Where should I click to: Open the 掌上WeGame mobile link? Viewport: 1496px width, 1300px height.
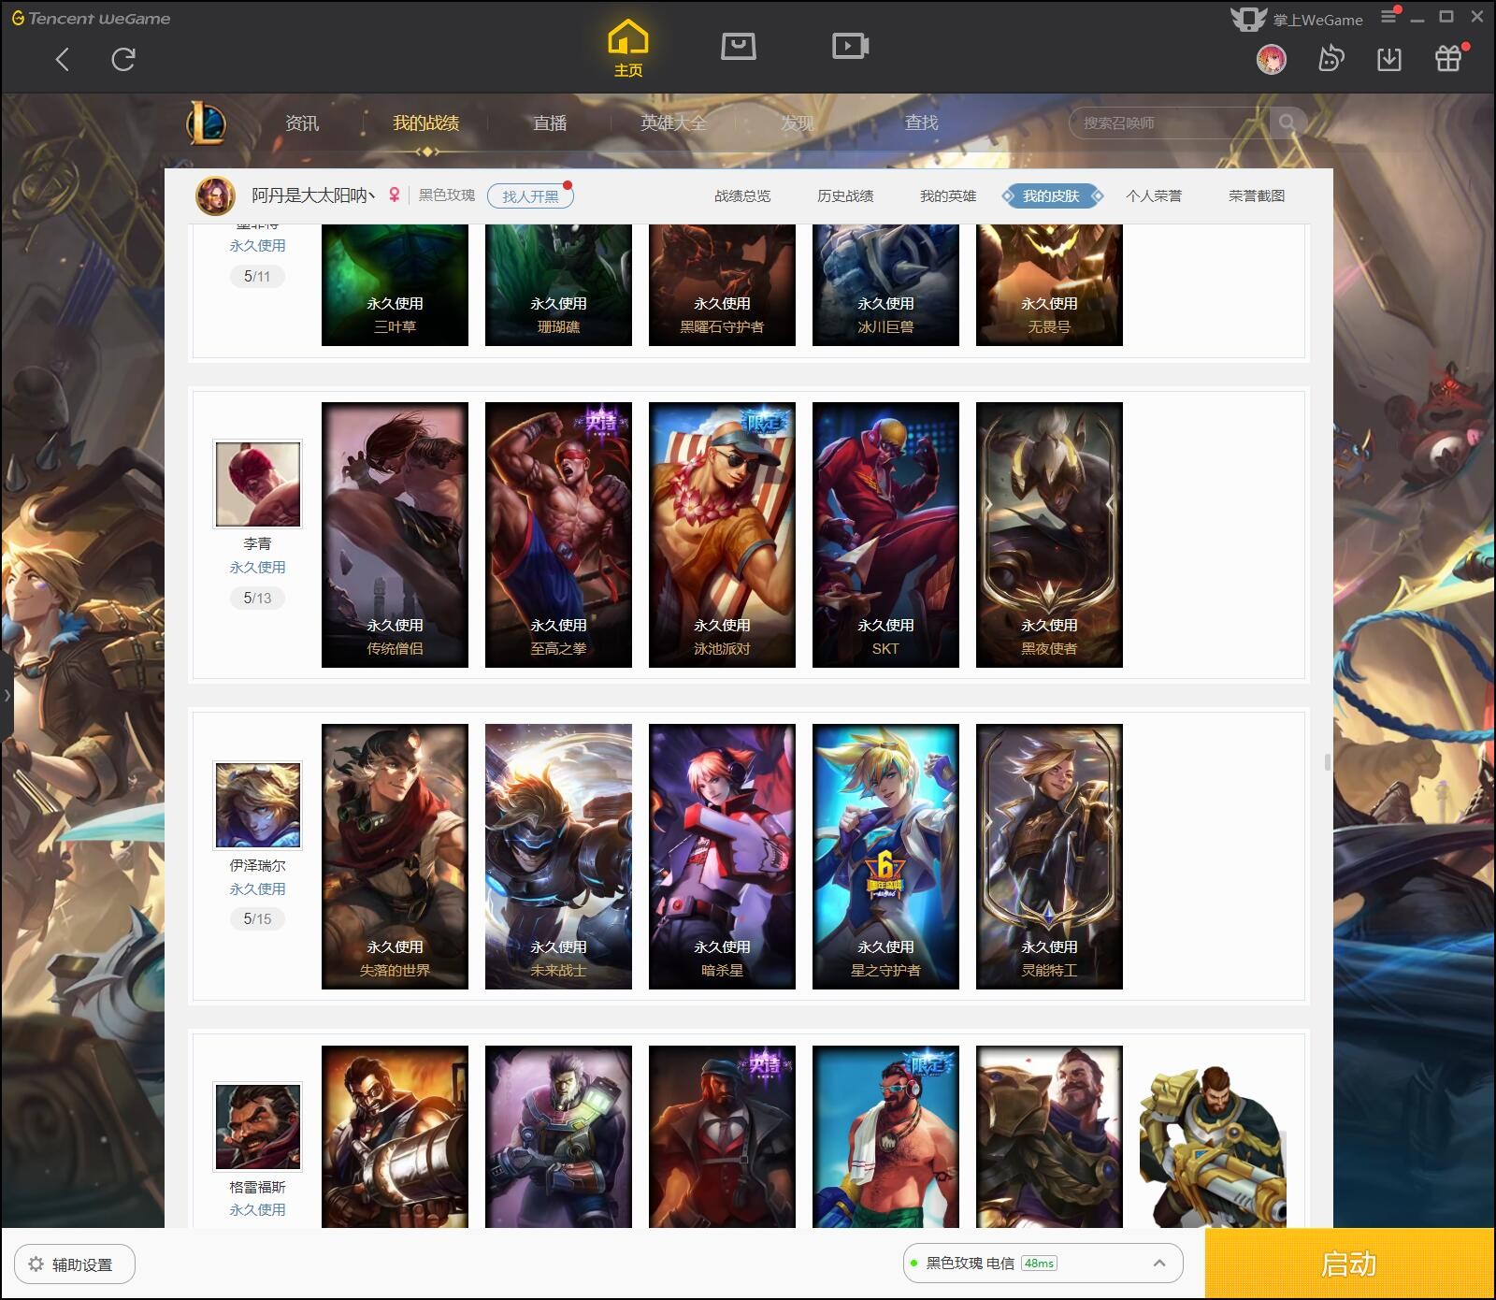coord(1297,19)
